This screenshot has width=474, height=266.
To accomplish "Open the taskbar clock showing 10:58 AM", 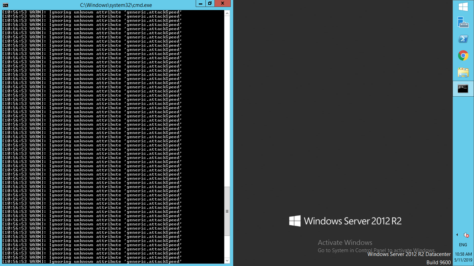I will pos(463,257).
